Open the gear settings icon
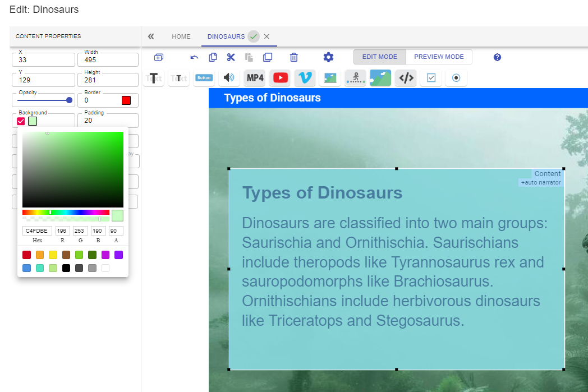The width and height of the screenshot is (588, 392). click(328, 57)
